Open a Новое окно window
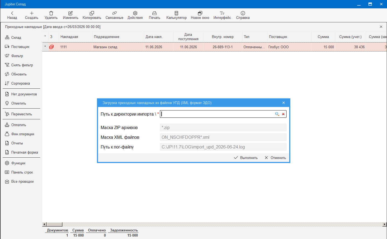The image size is (387, 239). pos(200,15)
